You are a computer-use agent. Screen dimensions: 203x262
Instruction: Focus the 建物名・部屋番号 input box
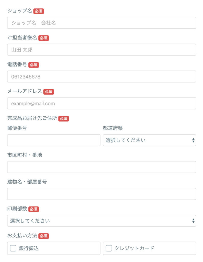pos(101,194)
